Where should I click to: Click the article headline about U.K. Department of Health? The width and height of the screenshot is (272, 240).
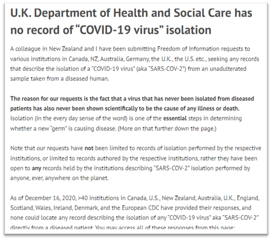click(x=131, y=21)
